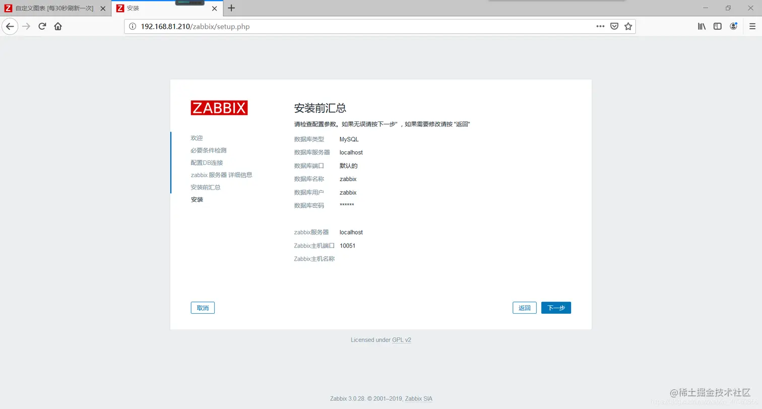Click the 下一步 button

coord(556,308)
